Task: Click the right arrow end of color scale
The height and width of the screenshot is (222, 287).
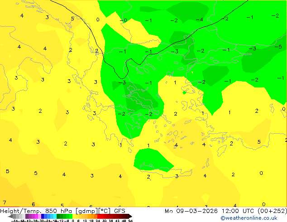Action: coord(130,216)
